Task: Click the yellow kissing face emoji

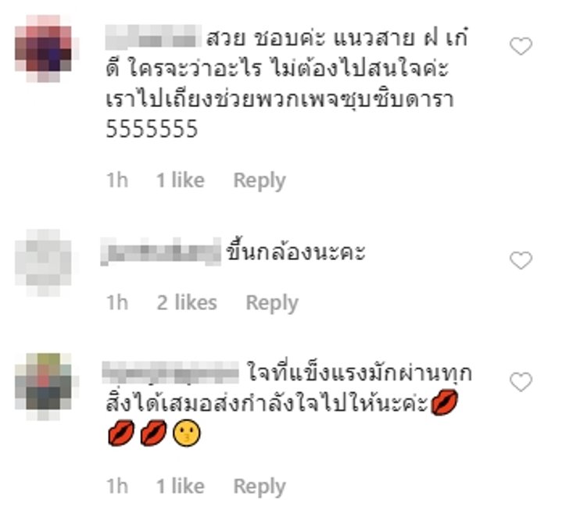Action: pos(187,433)
